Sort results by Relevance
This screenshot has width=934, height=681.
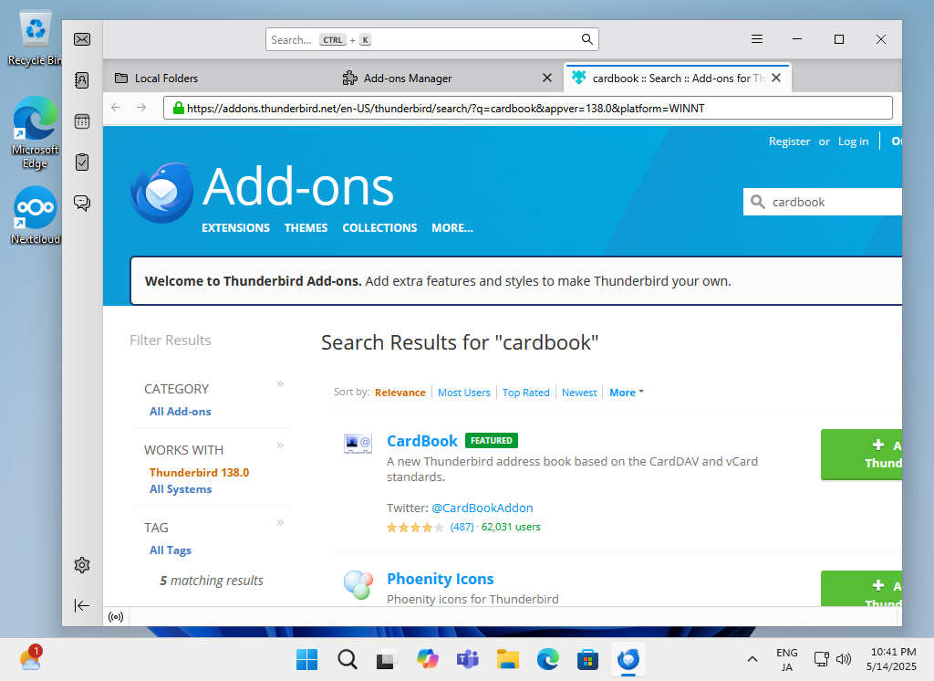point(400,393)
